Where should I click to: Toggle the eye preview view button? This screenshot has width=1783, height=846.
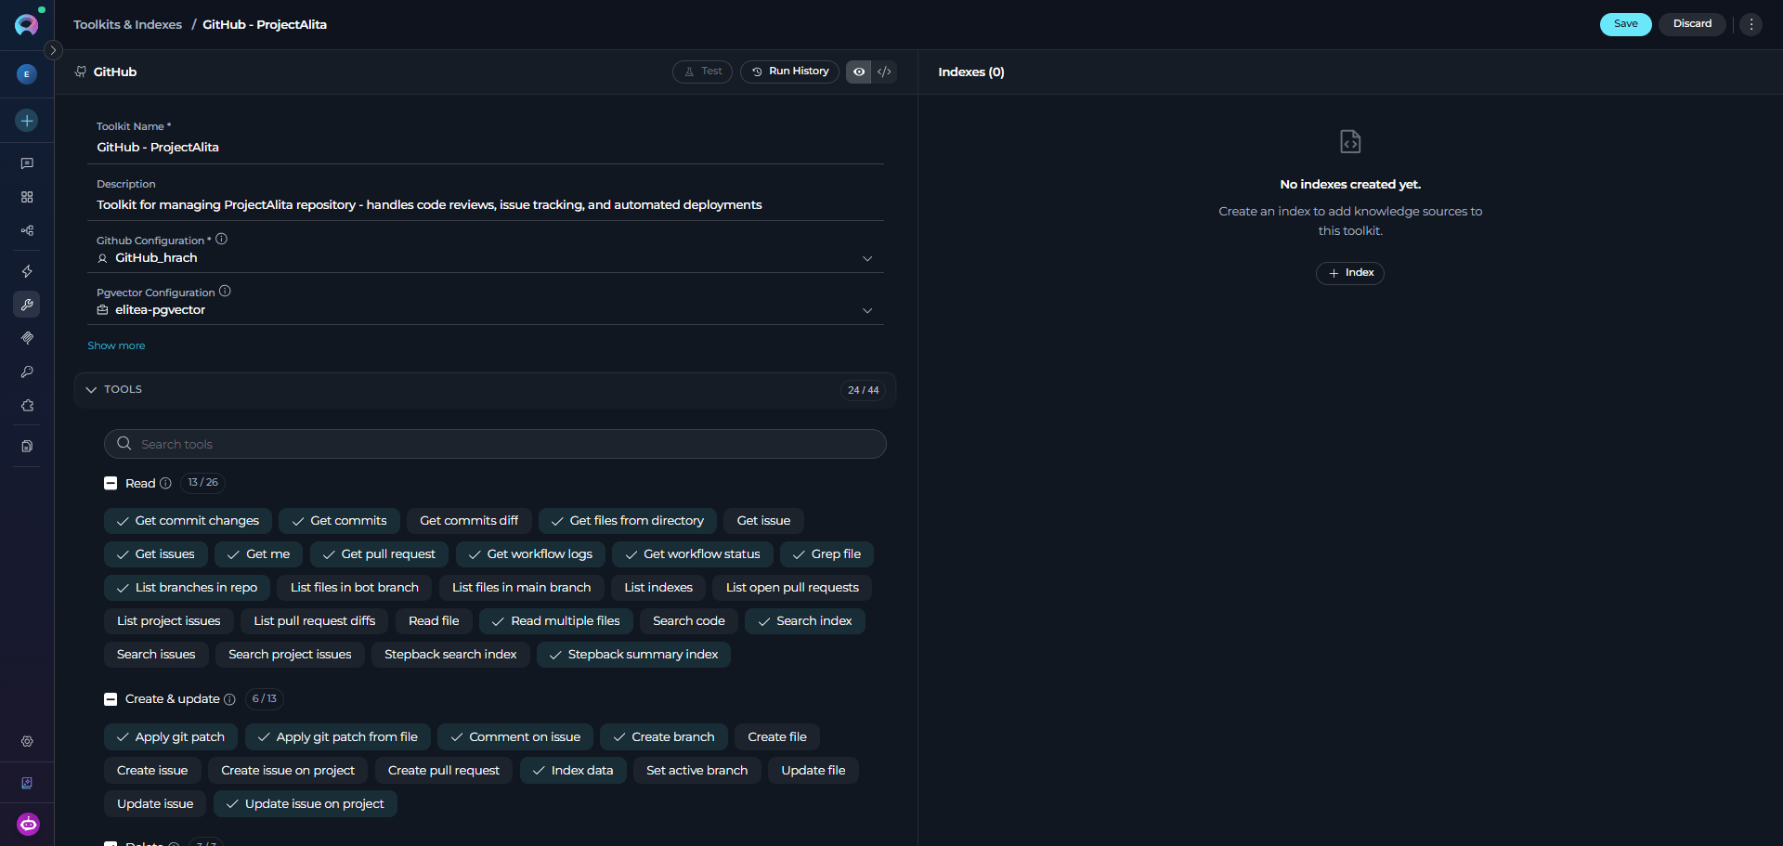coord(859,72)
